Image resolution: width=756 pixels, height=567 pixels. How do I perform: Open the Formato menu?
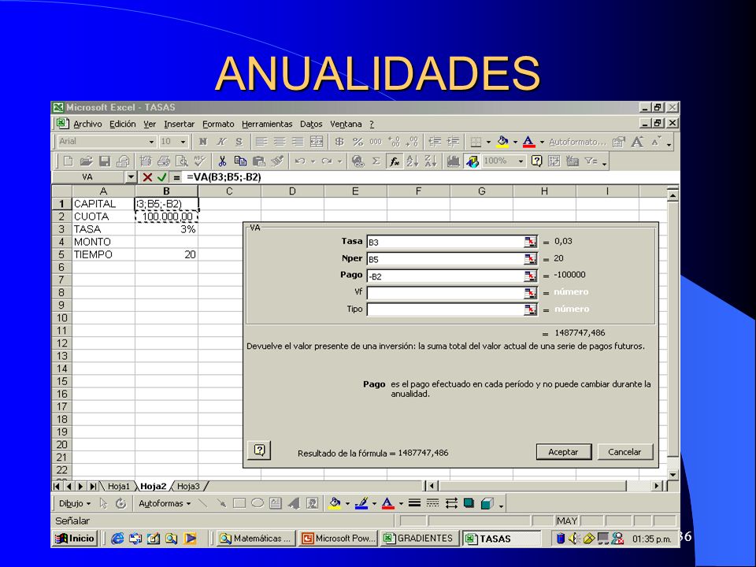(x=218, y=124)
